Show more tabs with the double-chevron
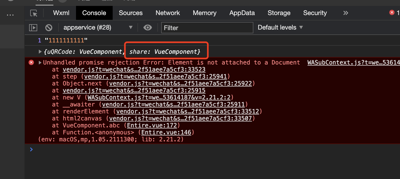This screenshot has height=179, width=400. [x=346, y=13]
